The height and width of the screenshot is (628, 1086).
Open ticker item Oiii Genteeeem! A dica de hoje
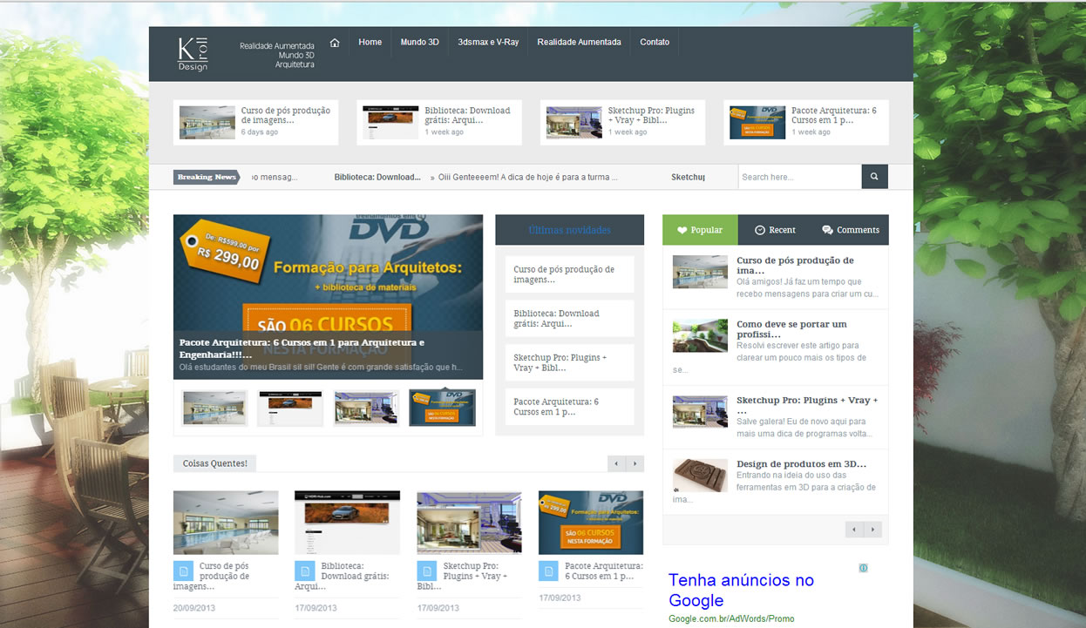(x=528, y=177)
